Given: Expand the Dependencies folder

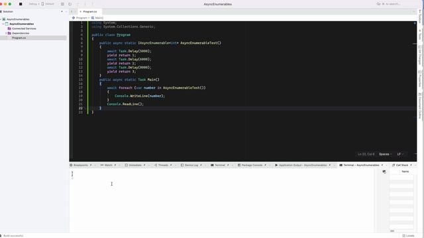Looking at the screenshot, I should 6,33.
